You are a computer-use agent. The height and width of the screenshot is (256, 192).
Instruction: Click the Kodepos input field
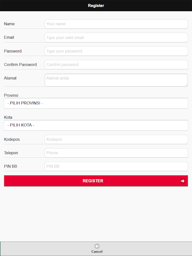tap(116, 140)
